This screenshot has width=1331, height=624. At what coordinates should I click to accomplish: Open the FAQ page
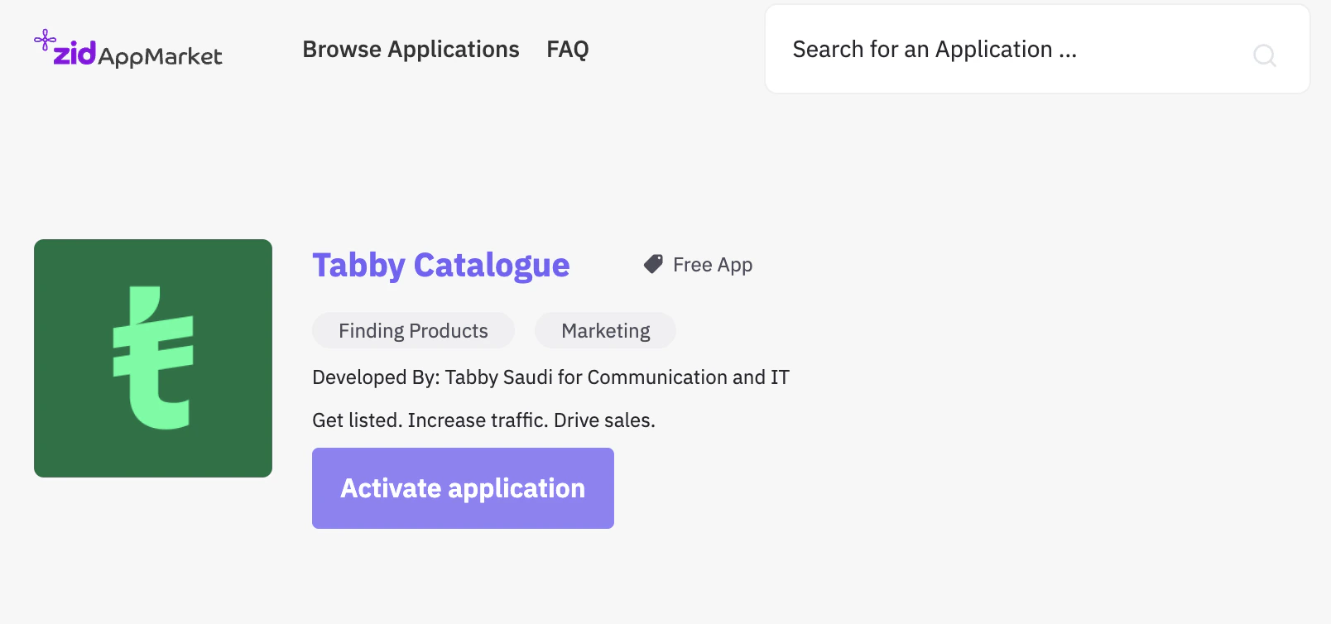point(568,50)
